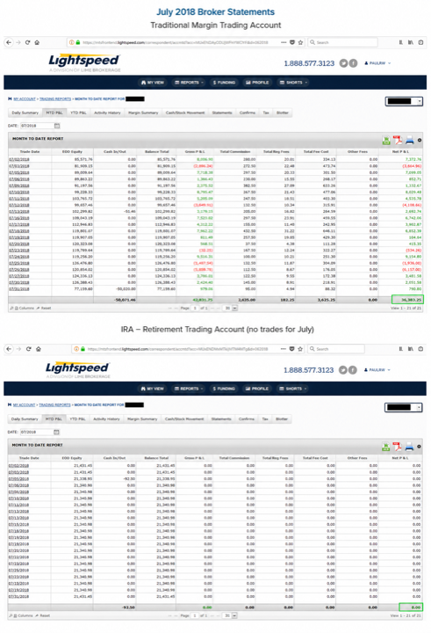431x633 pixels.
Task: Open account selector dropdown in top screenshot
Action: [x=404, y=101]
